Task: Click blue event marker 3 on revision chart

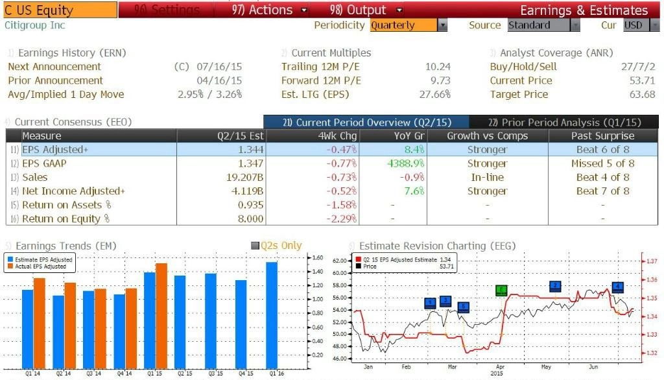Action: point(445,301)
